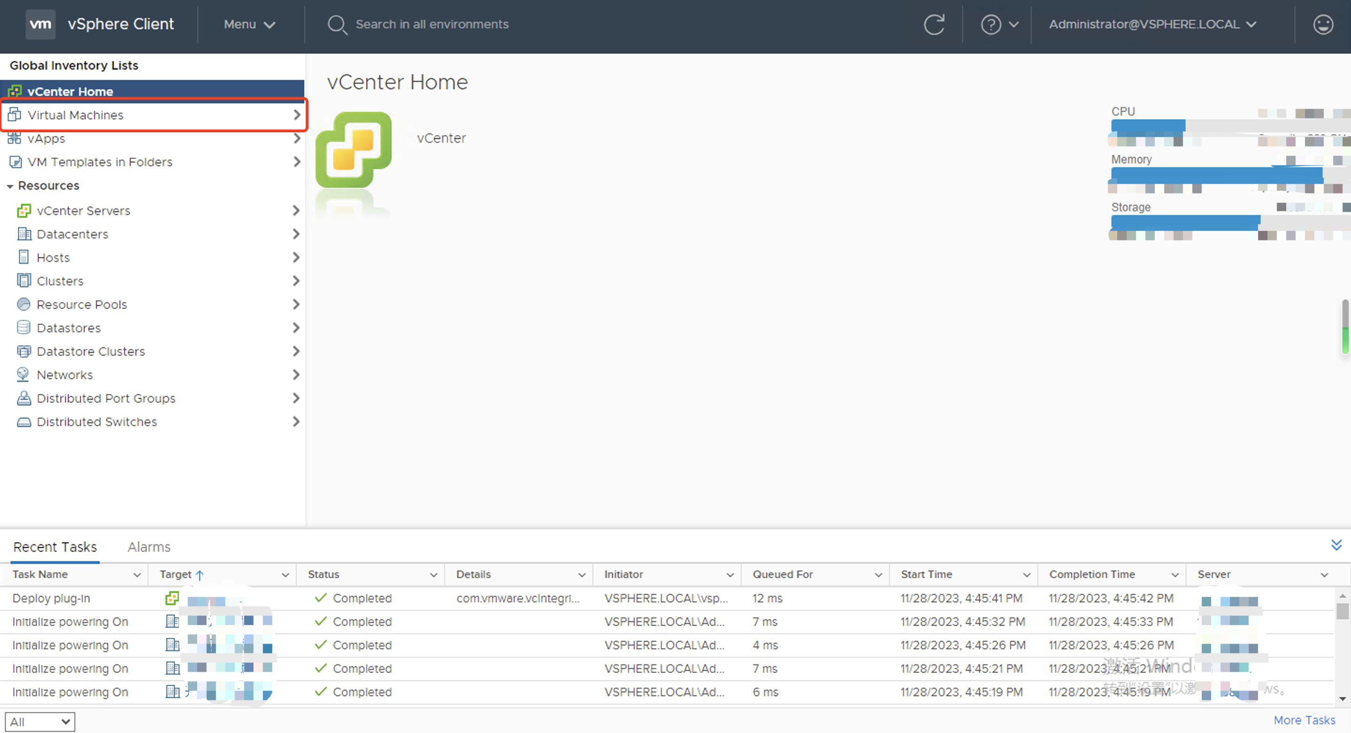Click the Networks icon
Image resolution: width=1351 pixels, height=733 pixels.
(23, 374)
